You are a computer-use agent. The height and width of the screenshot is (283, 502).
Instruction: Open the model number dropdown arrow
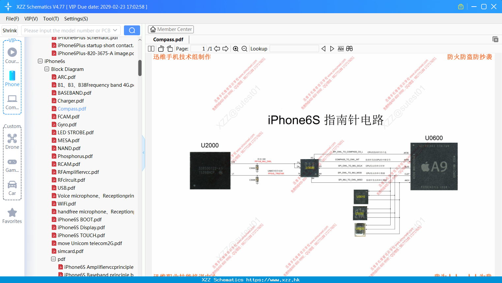coord(115,30)
